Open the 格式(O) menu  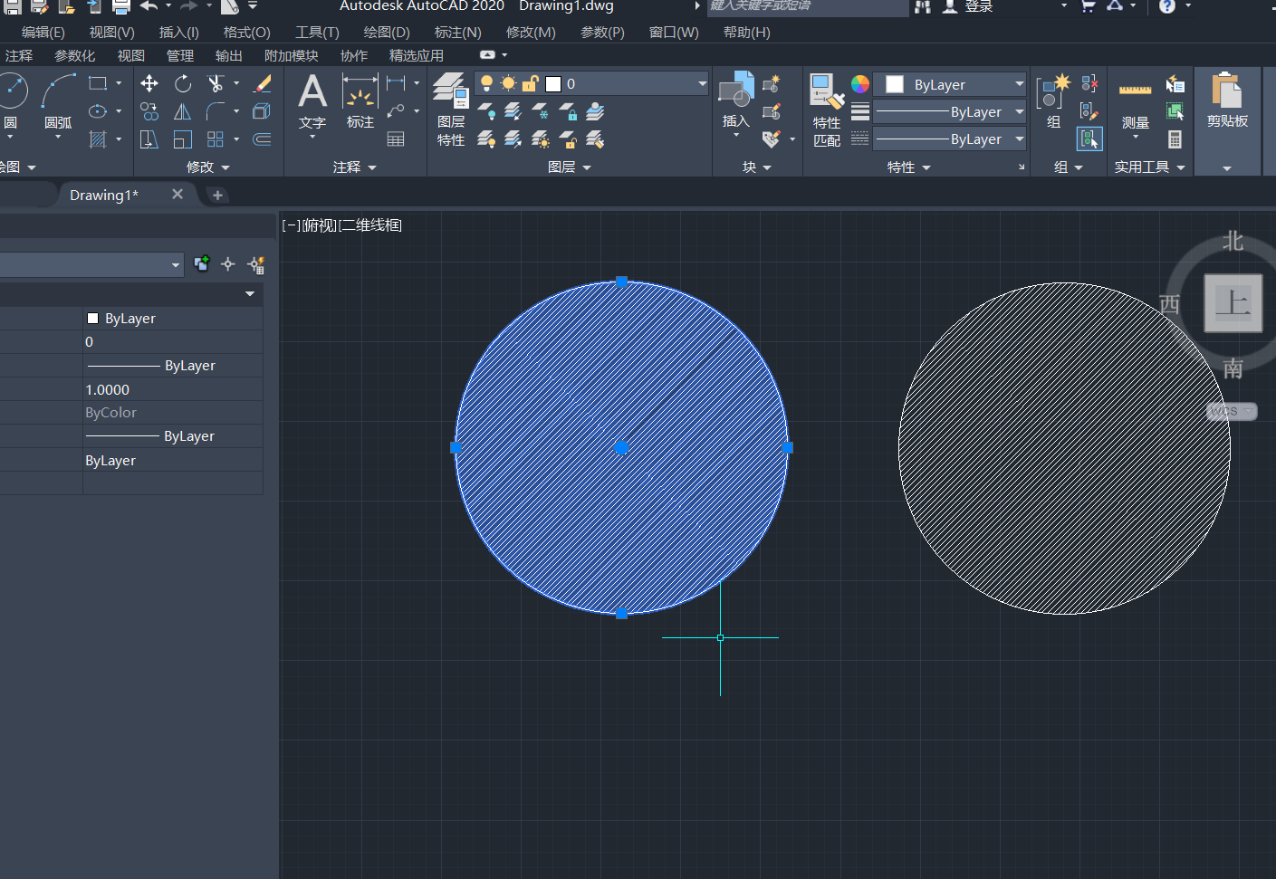pos(246,33)
